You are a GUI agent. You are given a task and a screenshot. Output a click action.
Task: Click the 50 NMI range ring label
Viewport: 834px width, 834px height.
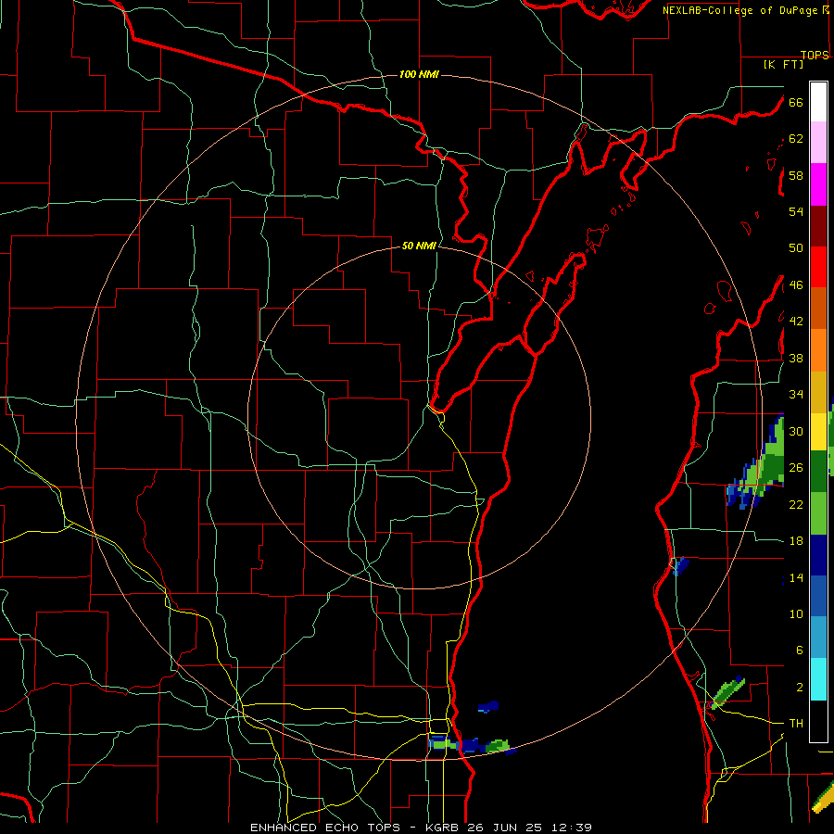click(x=419, y=246)
